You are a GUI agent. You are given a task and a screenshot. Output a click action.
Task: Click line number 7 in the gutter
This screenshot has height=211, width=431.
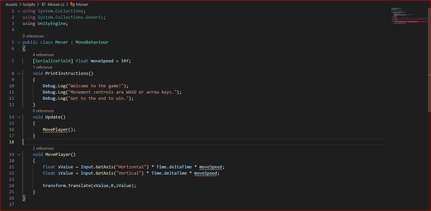(x=13, y=61)
